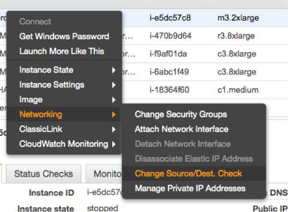Viewport: 288px width, 212px height.
Task: Select Get Windows Password menu item
Action: [x=64, y=36]
